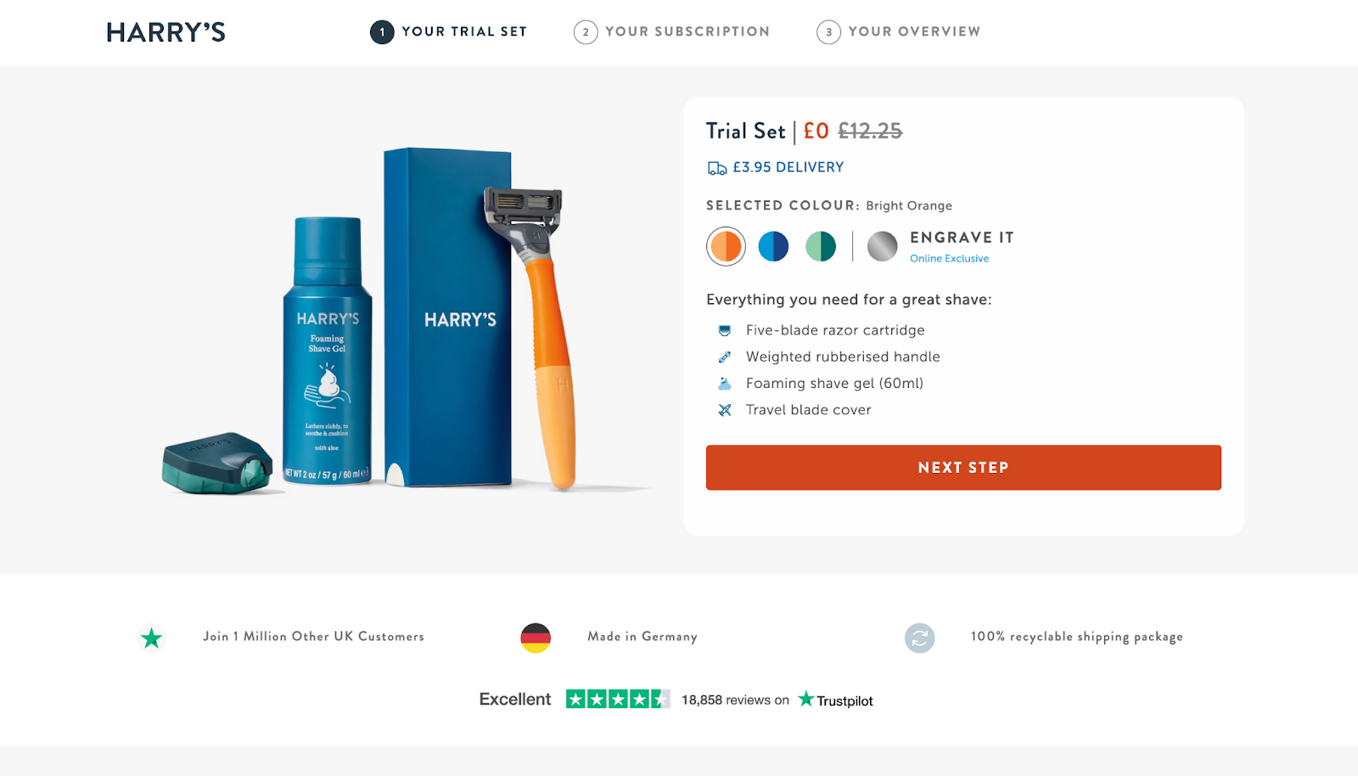The height and width of the screenshot is (776, 1358).
Task: Click the Harry's logo
Action: click(x=166, y=32)
